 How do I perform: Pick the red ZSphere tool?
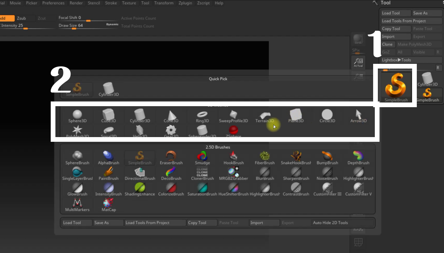pos(233,131)
